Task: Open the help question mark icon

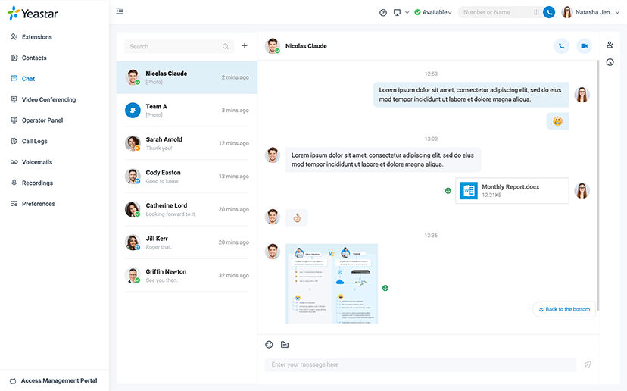Action: tap(383, 12)
